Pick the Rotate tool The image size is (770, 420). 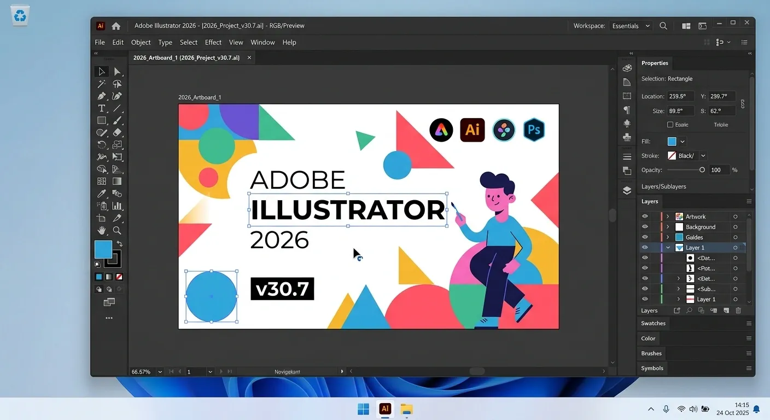point(101,145)
